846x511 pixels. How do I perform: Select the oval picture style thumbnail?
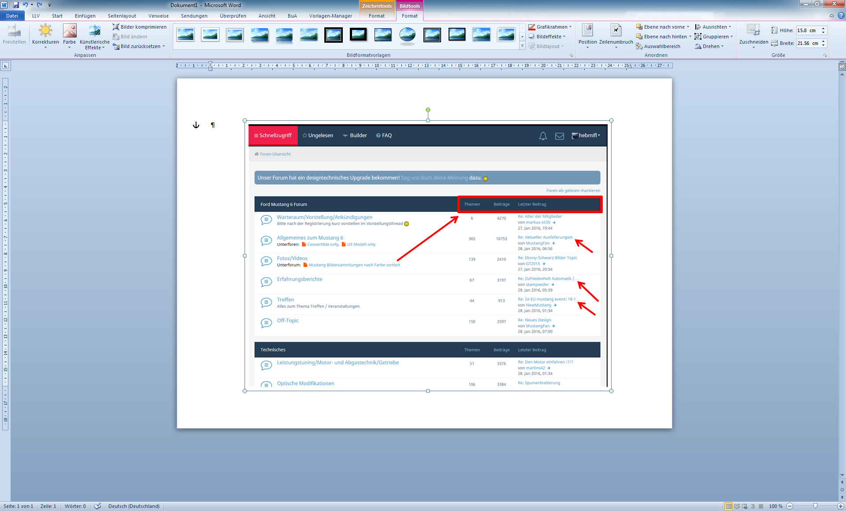408,34
